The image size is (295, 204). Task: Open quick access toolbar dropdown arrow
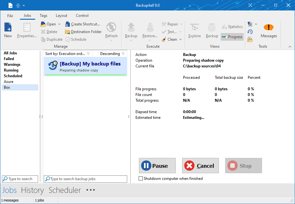(x=24, y=5)
